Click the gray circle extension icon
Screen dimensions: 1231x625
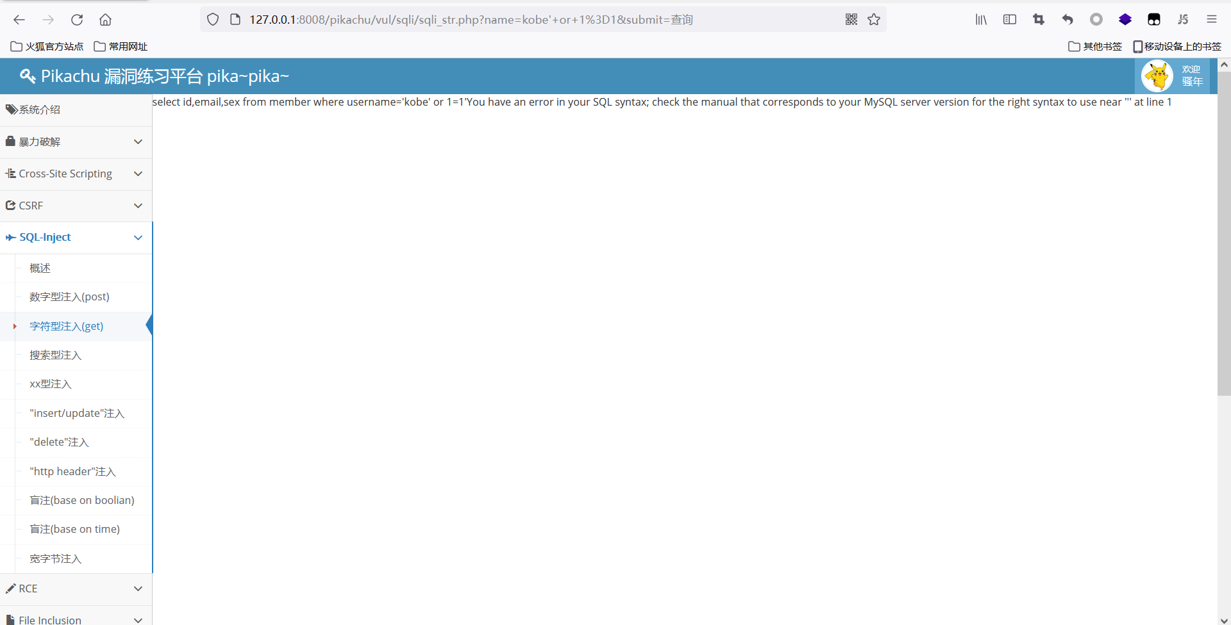pos(1096,20)
